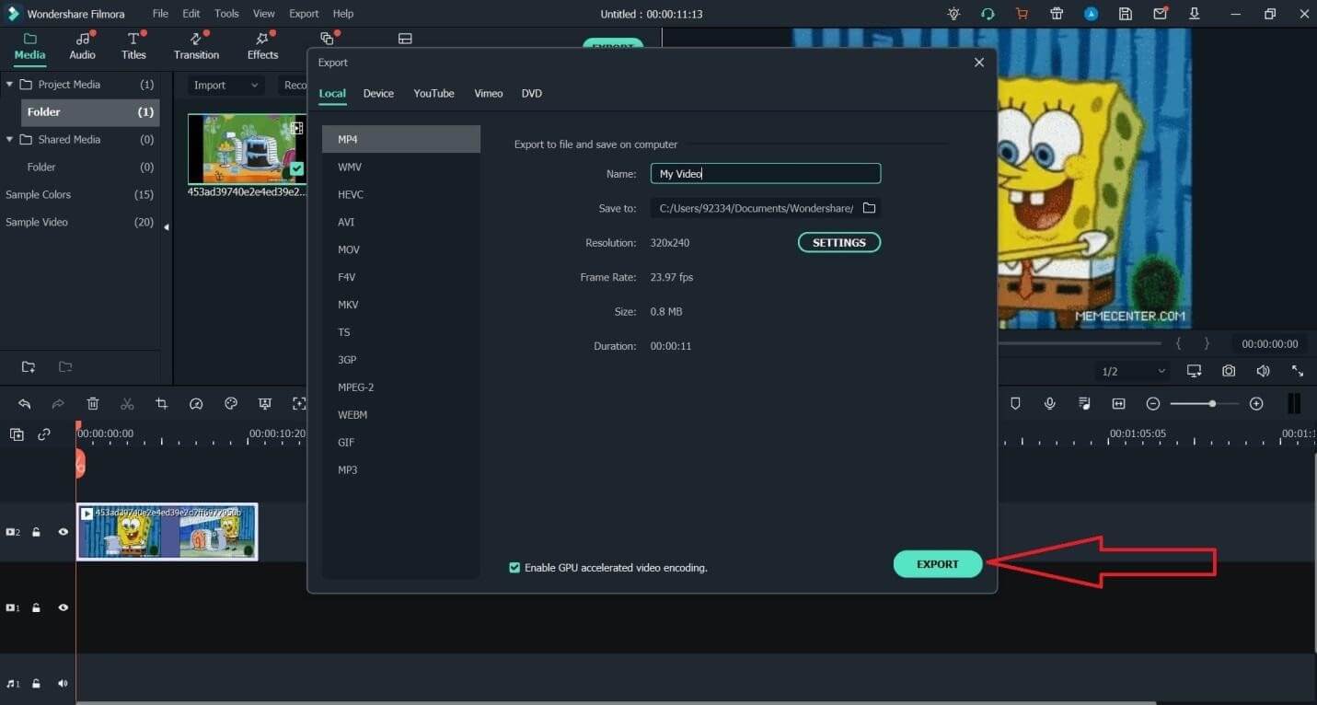Click the Redo arrow in timeline toolbar
This screenshot has height=705, width=1317.
pyautogui.click(x=58, y=404)
